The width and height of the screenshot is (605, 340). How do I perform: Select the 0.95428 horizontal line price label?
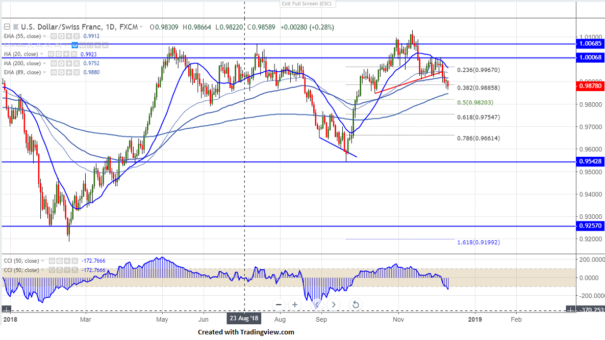[590, 161]
